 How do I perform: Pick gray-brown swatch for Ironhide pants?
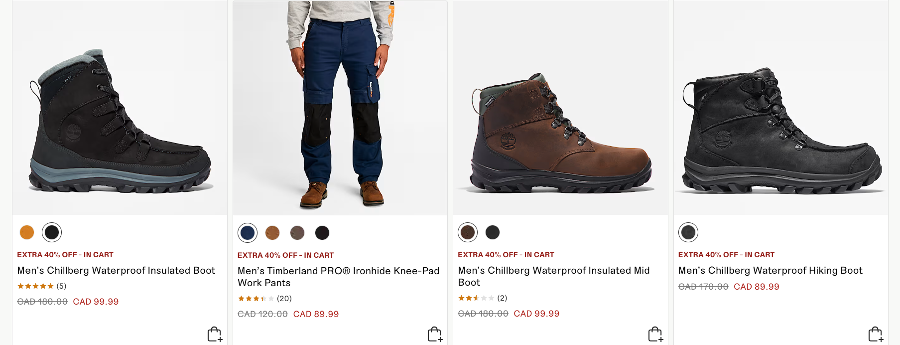click(297, 233)
